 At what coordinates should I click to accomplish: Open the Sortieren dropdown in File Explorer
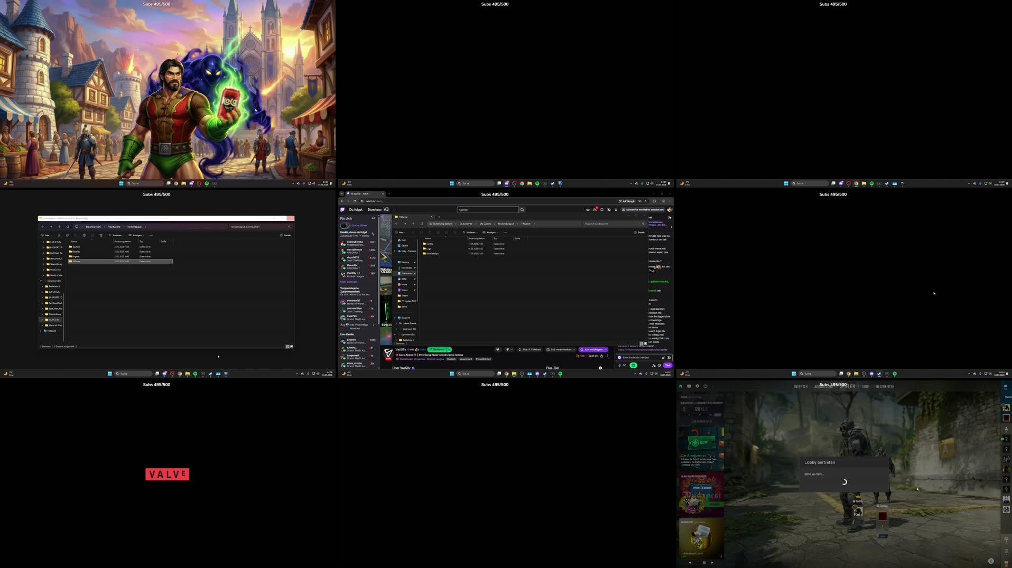(x=471, y=232)
